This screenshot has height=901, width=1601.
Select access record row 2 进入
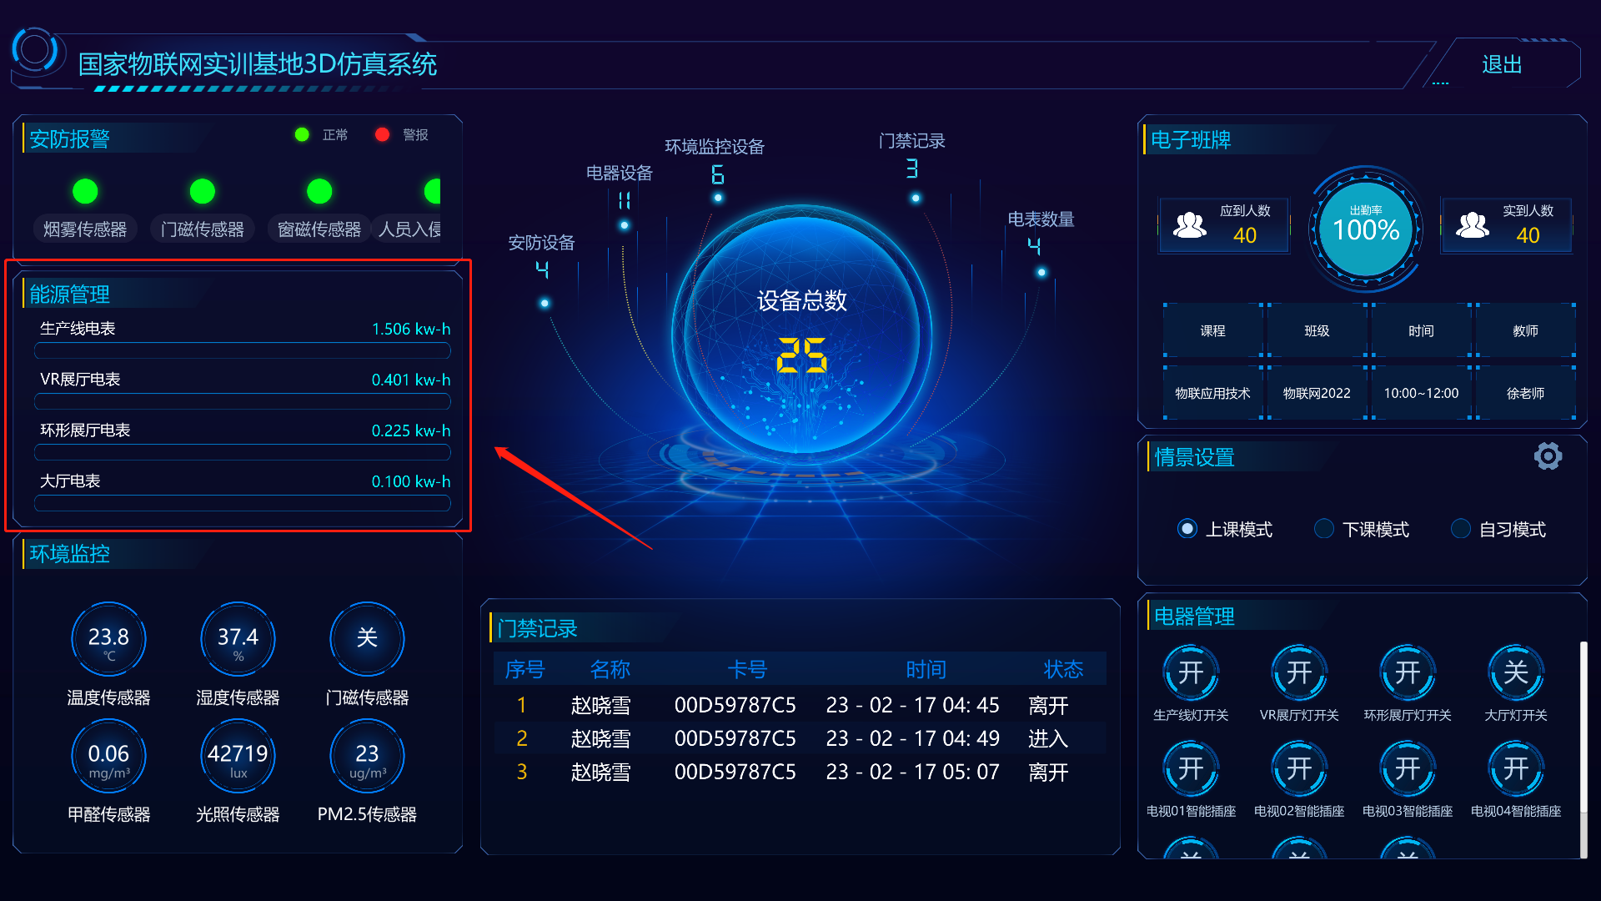click(x=800, y=738)
